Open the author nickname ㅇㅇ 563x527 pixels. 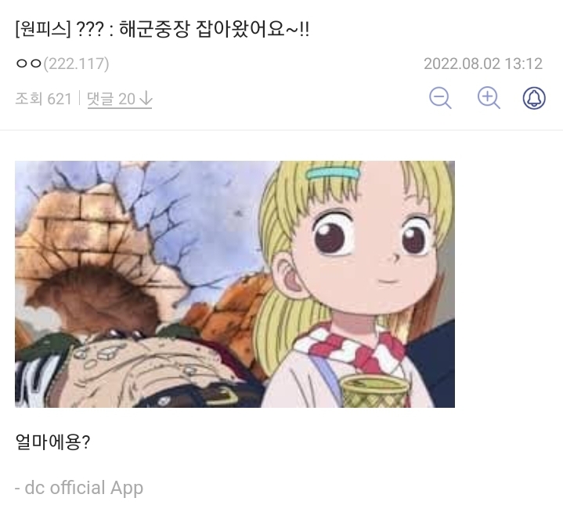pyautogui.click(x=29, y=64)
